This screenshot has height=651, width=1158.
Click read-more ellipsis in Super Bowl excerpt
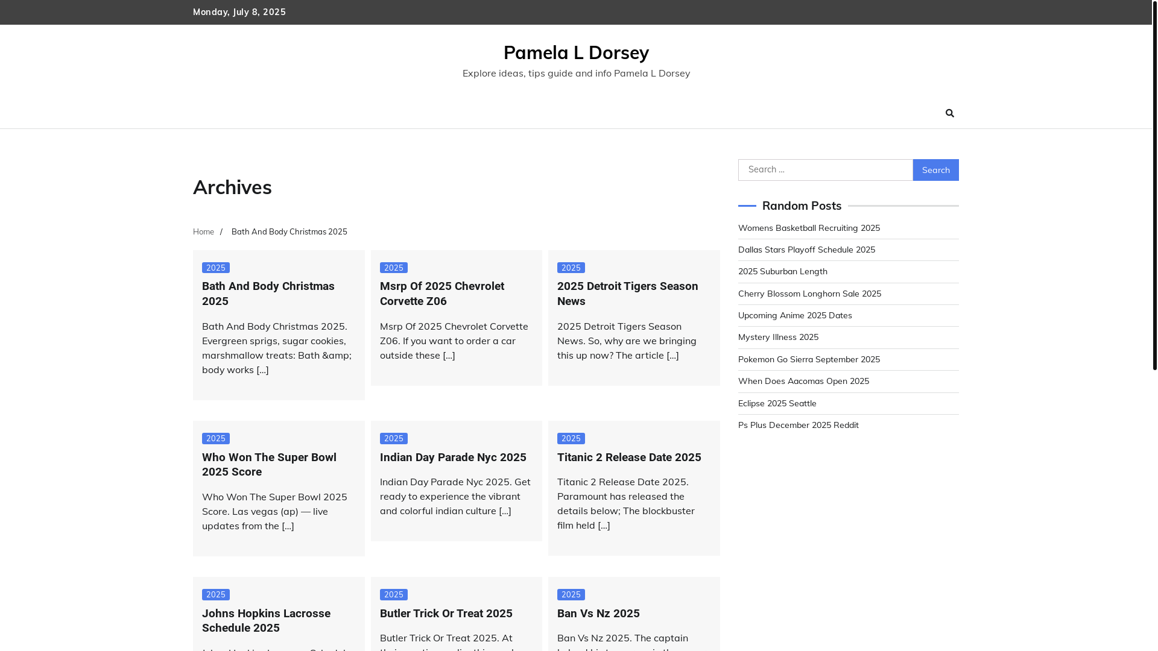288,526
